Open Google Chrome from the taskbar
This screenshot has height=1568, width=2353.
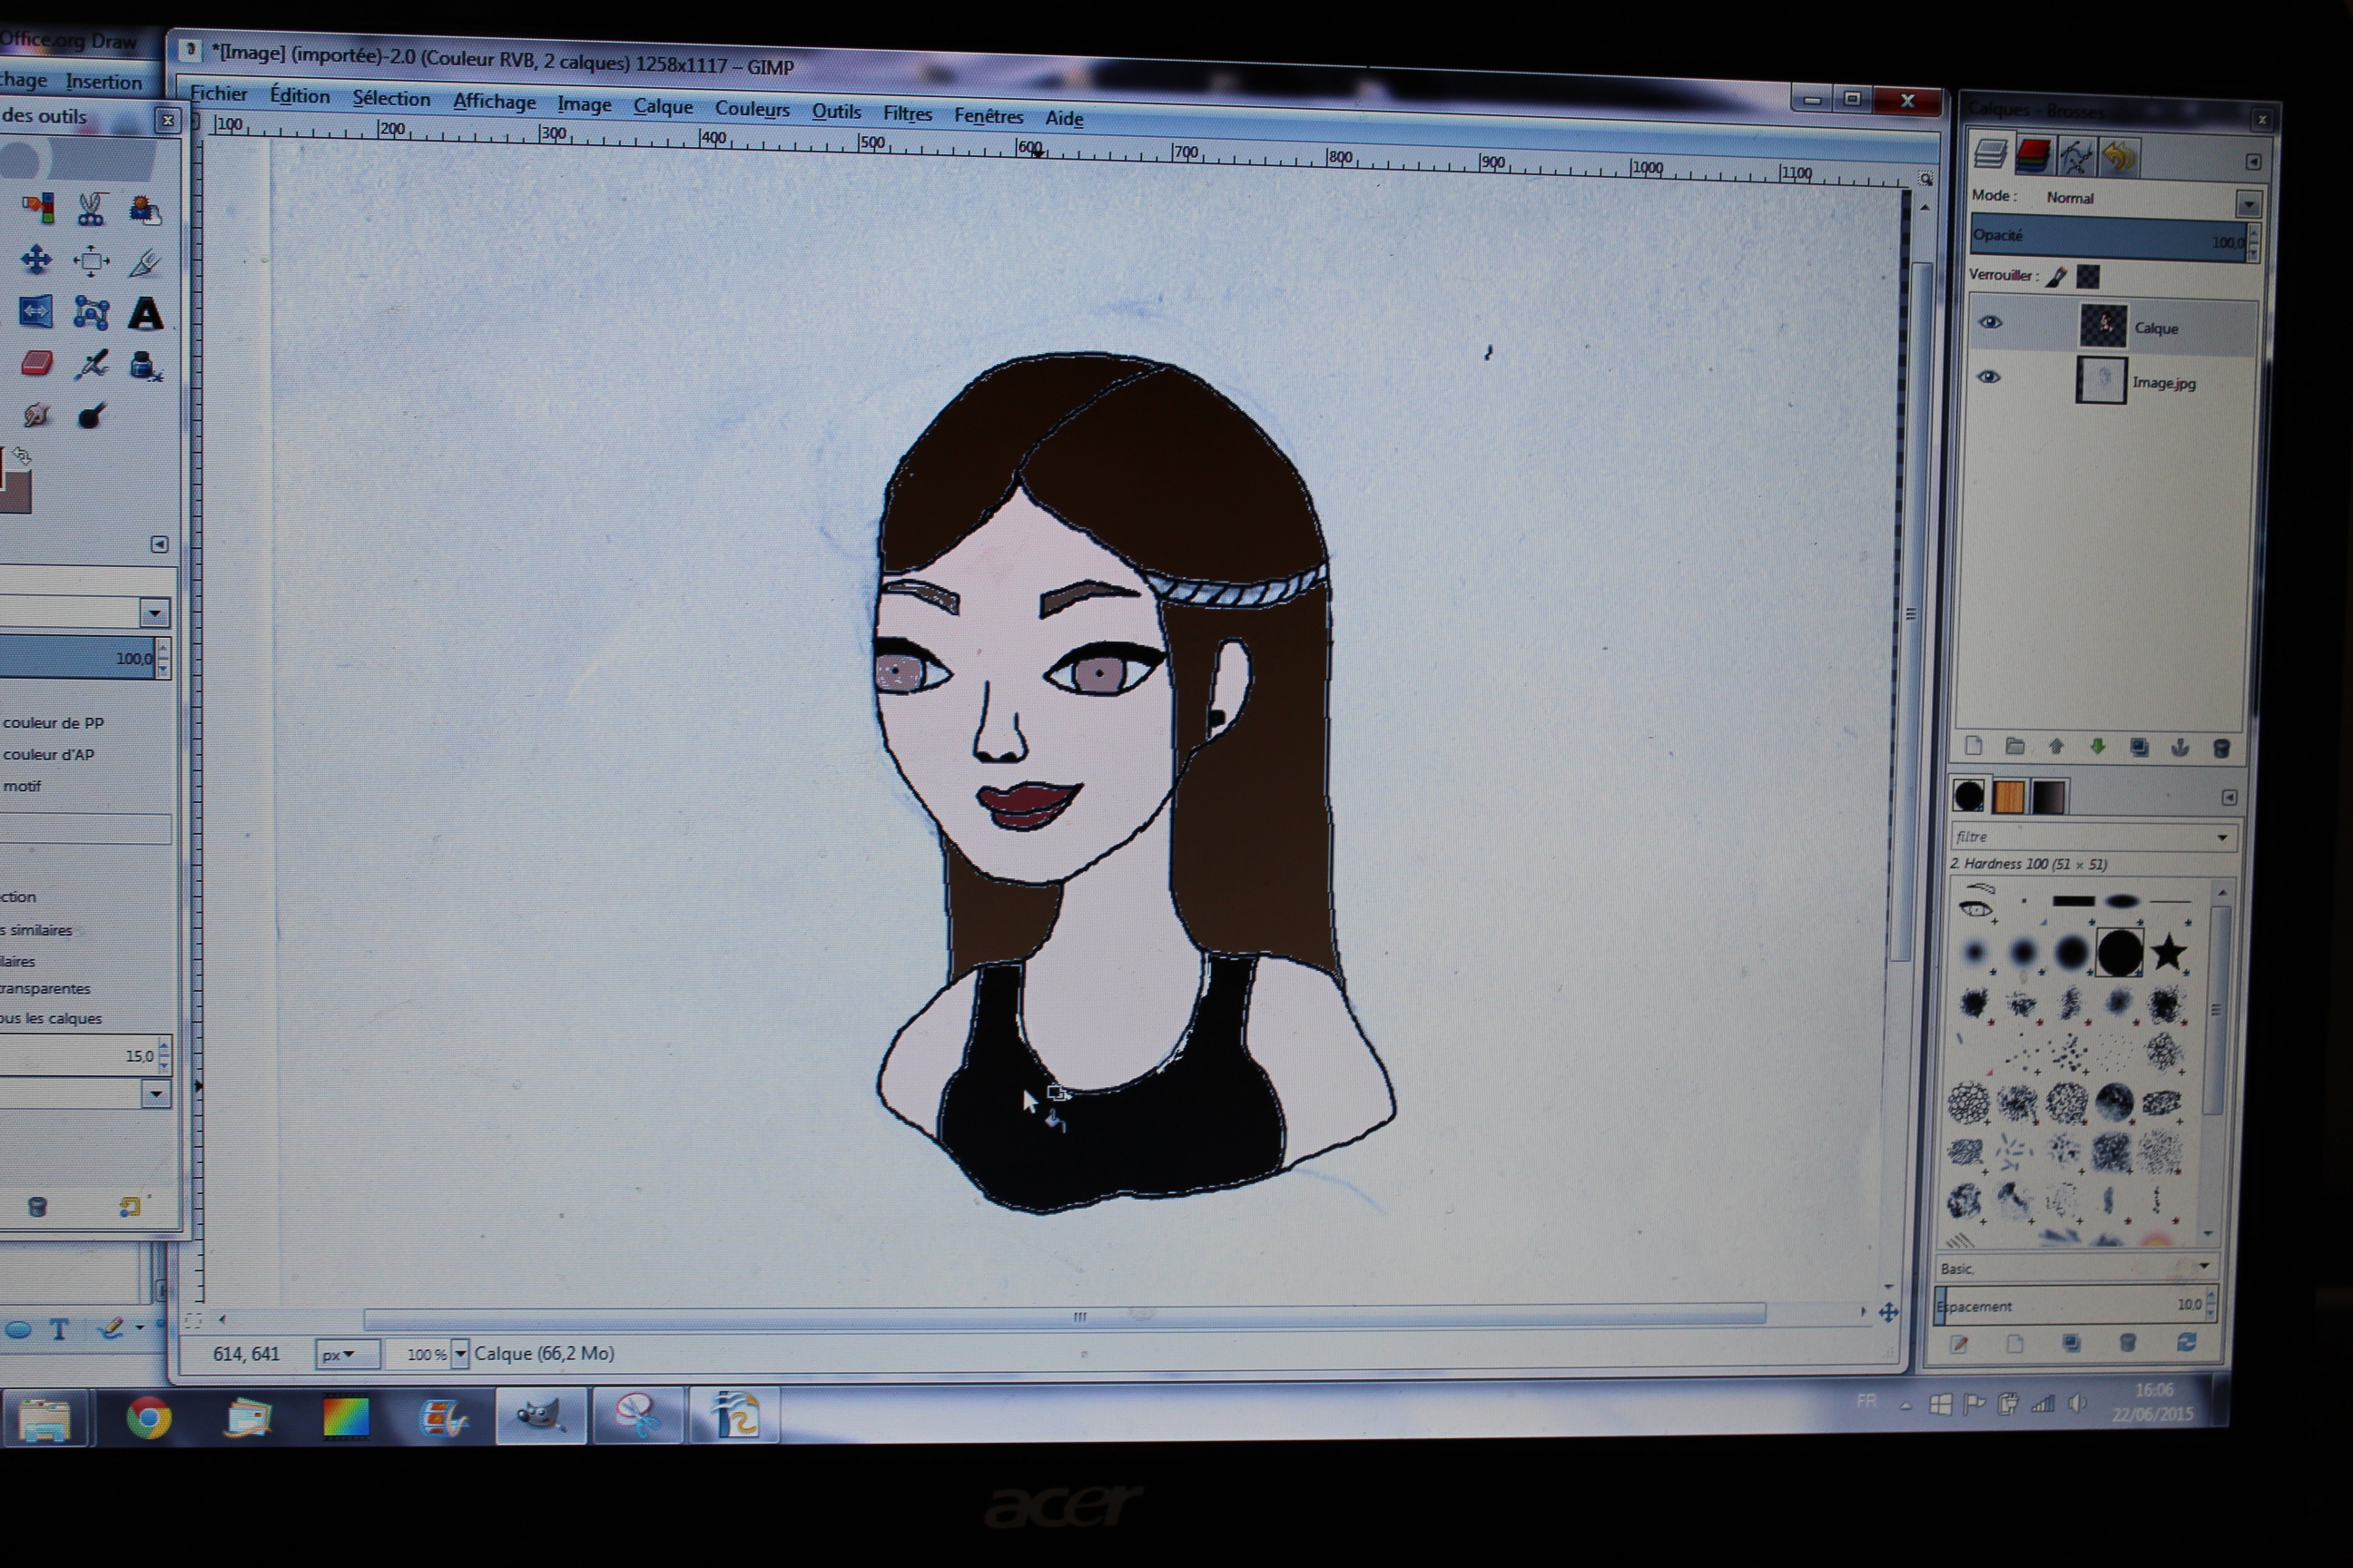(x=149, y=1418)
